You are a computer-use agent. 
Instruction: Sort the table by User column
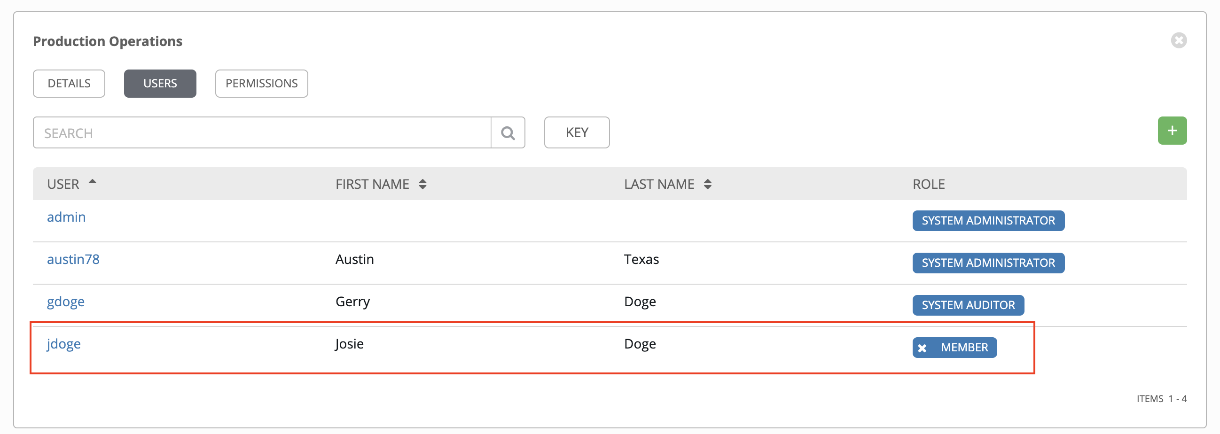point(93,182)
